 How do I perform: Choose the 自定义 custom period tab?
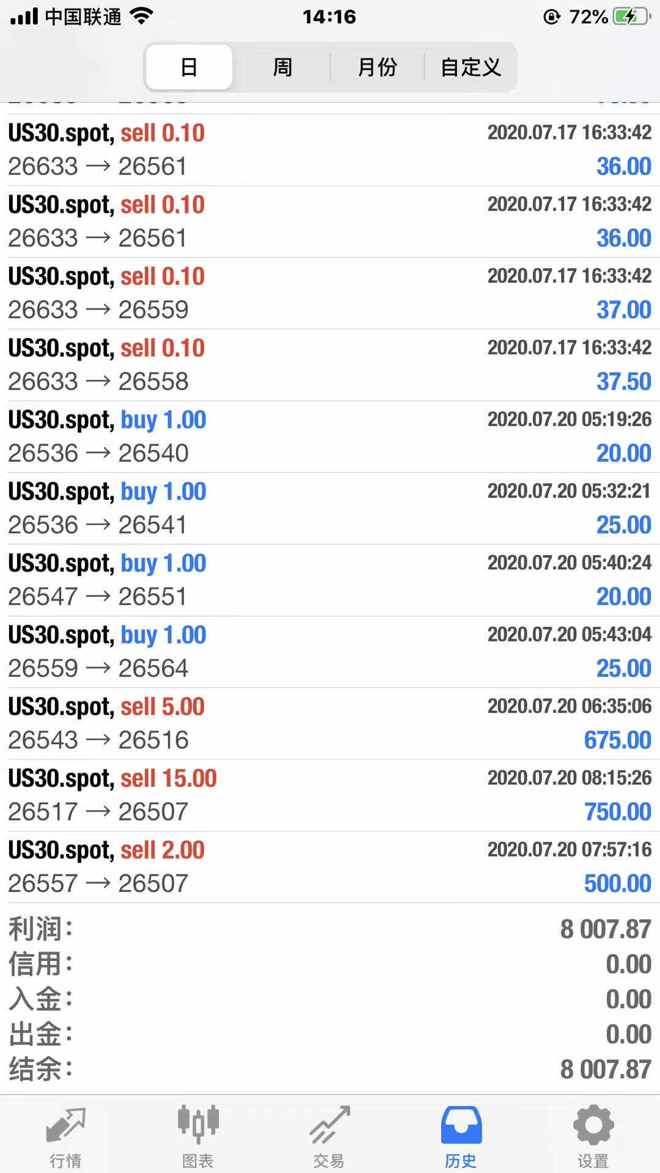pyautogui.click(x=471, y=67)
